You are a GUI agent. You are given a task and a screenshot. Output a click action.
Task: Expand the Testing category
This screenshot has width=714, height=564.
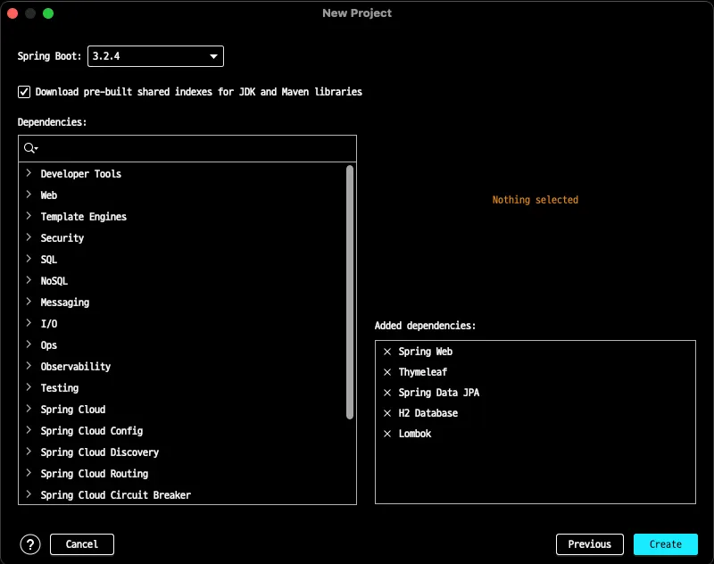[29, 387]
